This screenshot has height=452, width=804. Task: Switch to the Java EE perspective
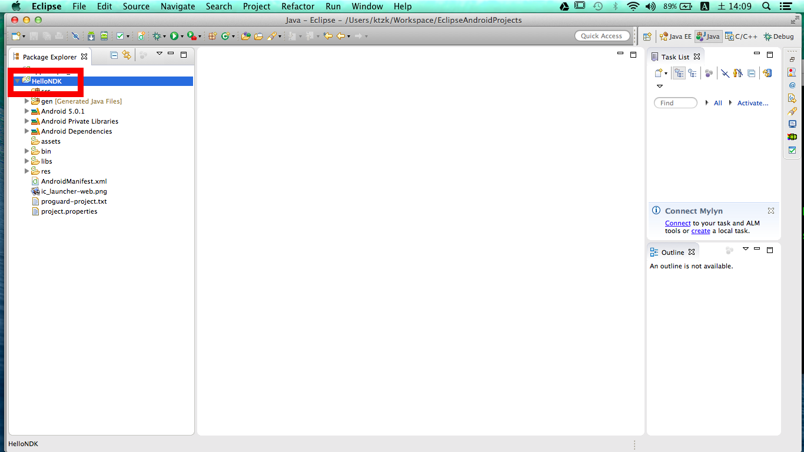click(675, 36)
